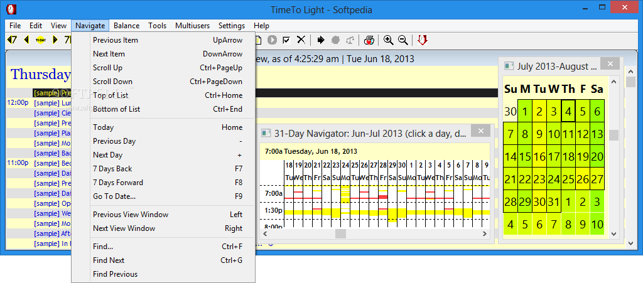Open the Settings menu
The width and height of the screenshot is (643, 283).
click(x=232, y=25)
